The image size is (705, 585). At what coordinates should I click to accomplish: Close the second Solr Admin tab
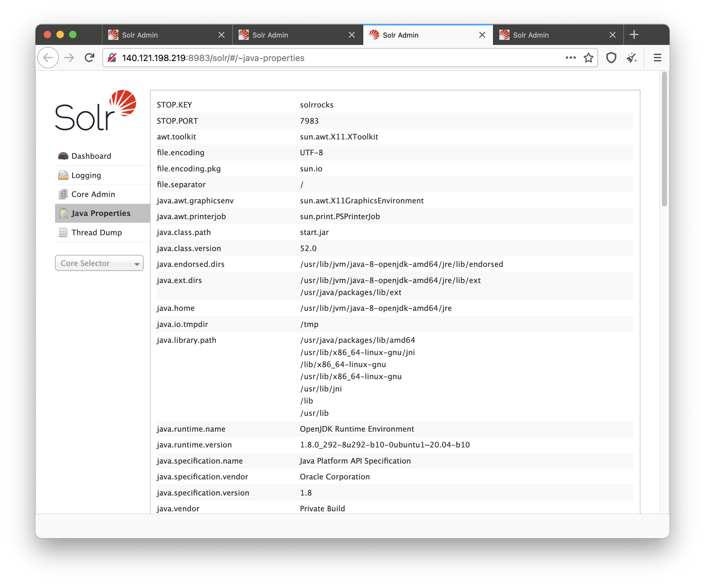[352, 35]
